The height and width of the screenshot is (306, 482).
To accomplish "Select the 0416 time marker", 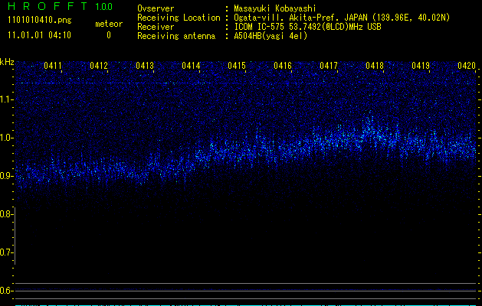I will [283, 67].
